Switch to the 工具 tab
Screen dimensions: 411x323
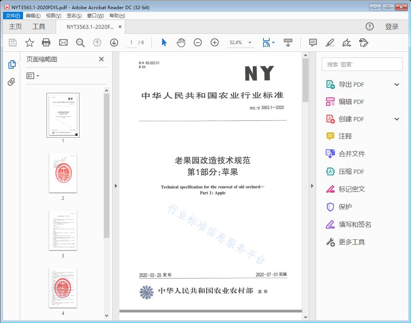(x=39, y=26)
